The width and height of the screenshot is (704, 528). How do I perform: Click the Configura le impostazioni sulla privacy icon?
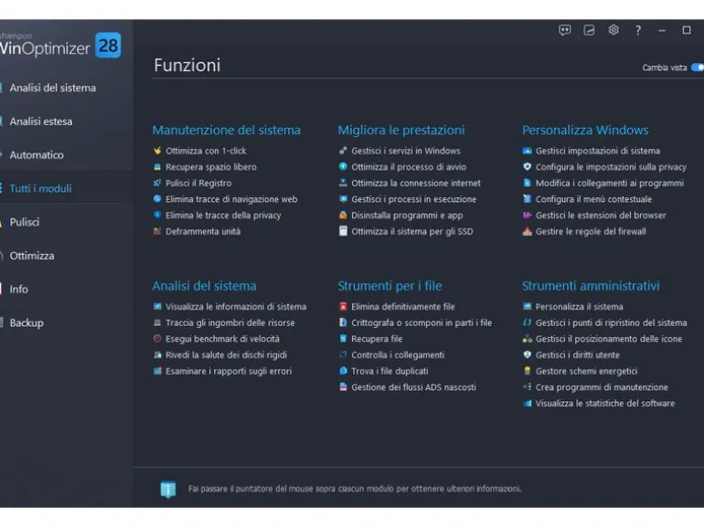(x=528, y=167)
